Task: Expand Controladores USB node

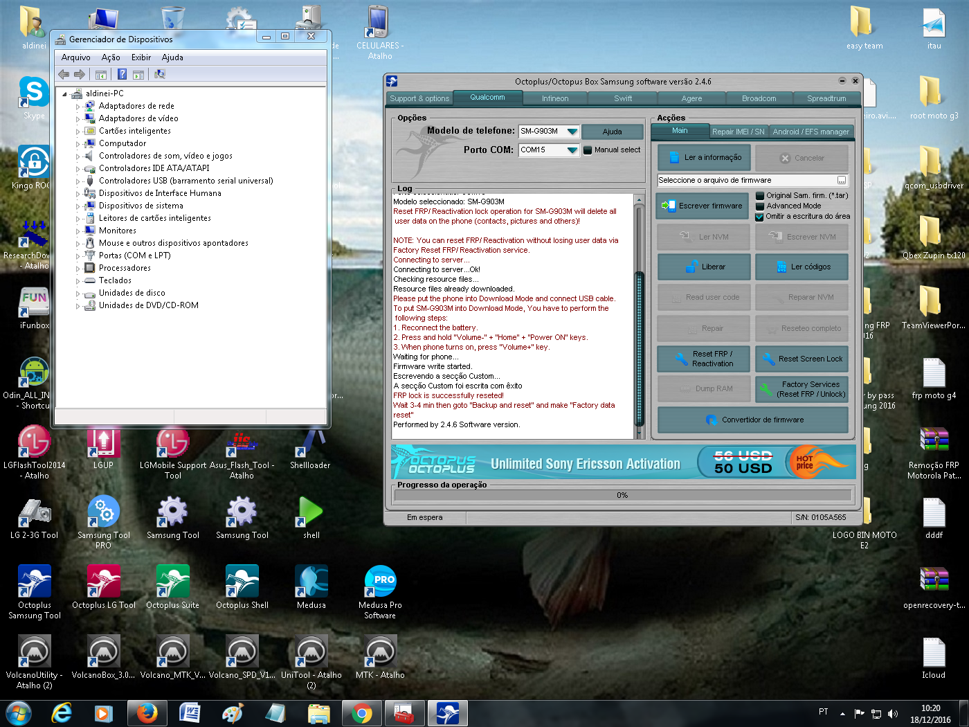Action: [x=78, y=181]
